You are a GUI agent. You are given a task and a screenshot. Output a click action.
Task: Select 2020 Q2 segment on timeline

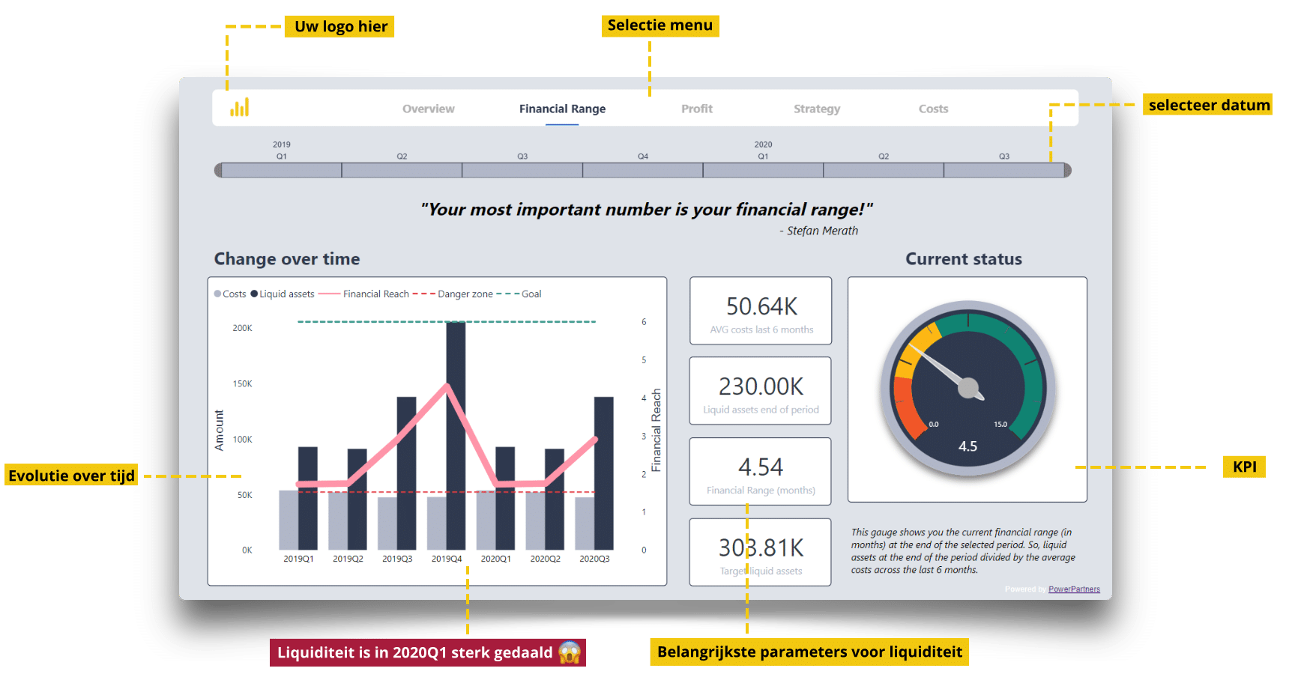(x=884, y=171)
